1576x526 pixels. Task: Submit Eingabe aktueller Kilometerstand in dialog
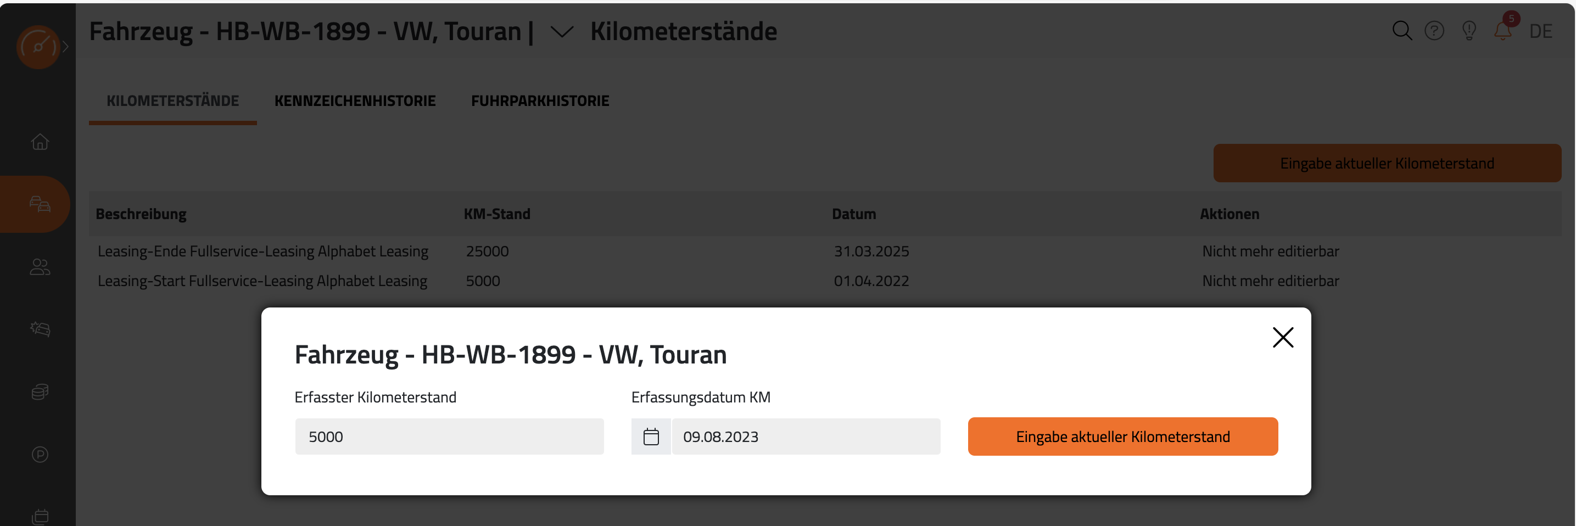coord(1122,437)
